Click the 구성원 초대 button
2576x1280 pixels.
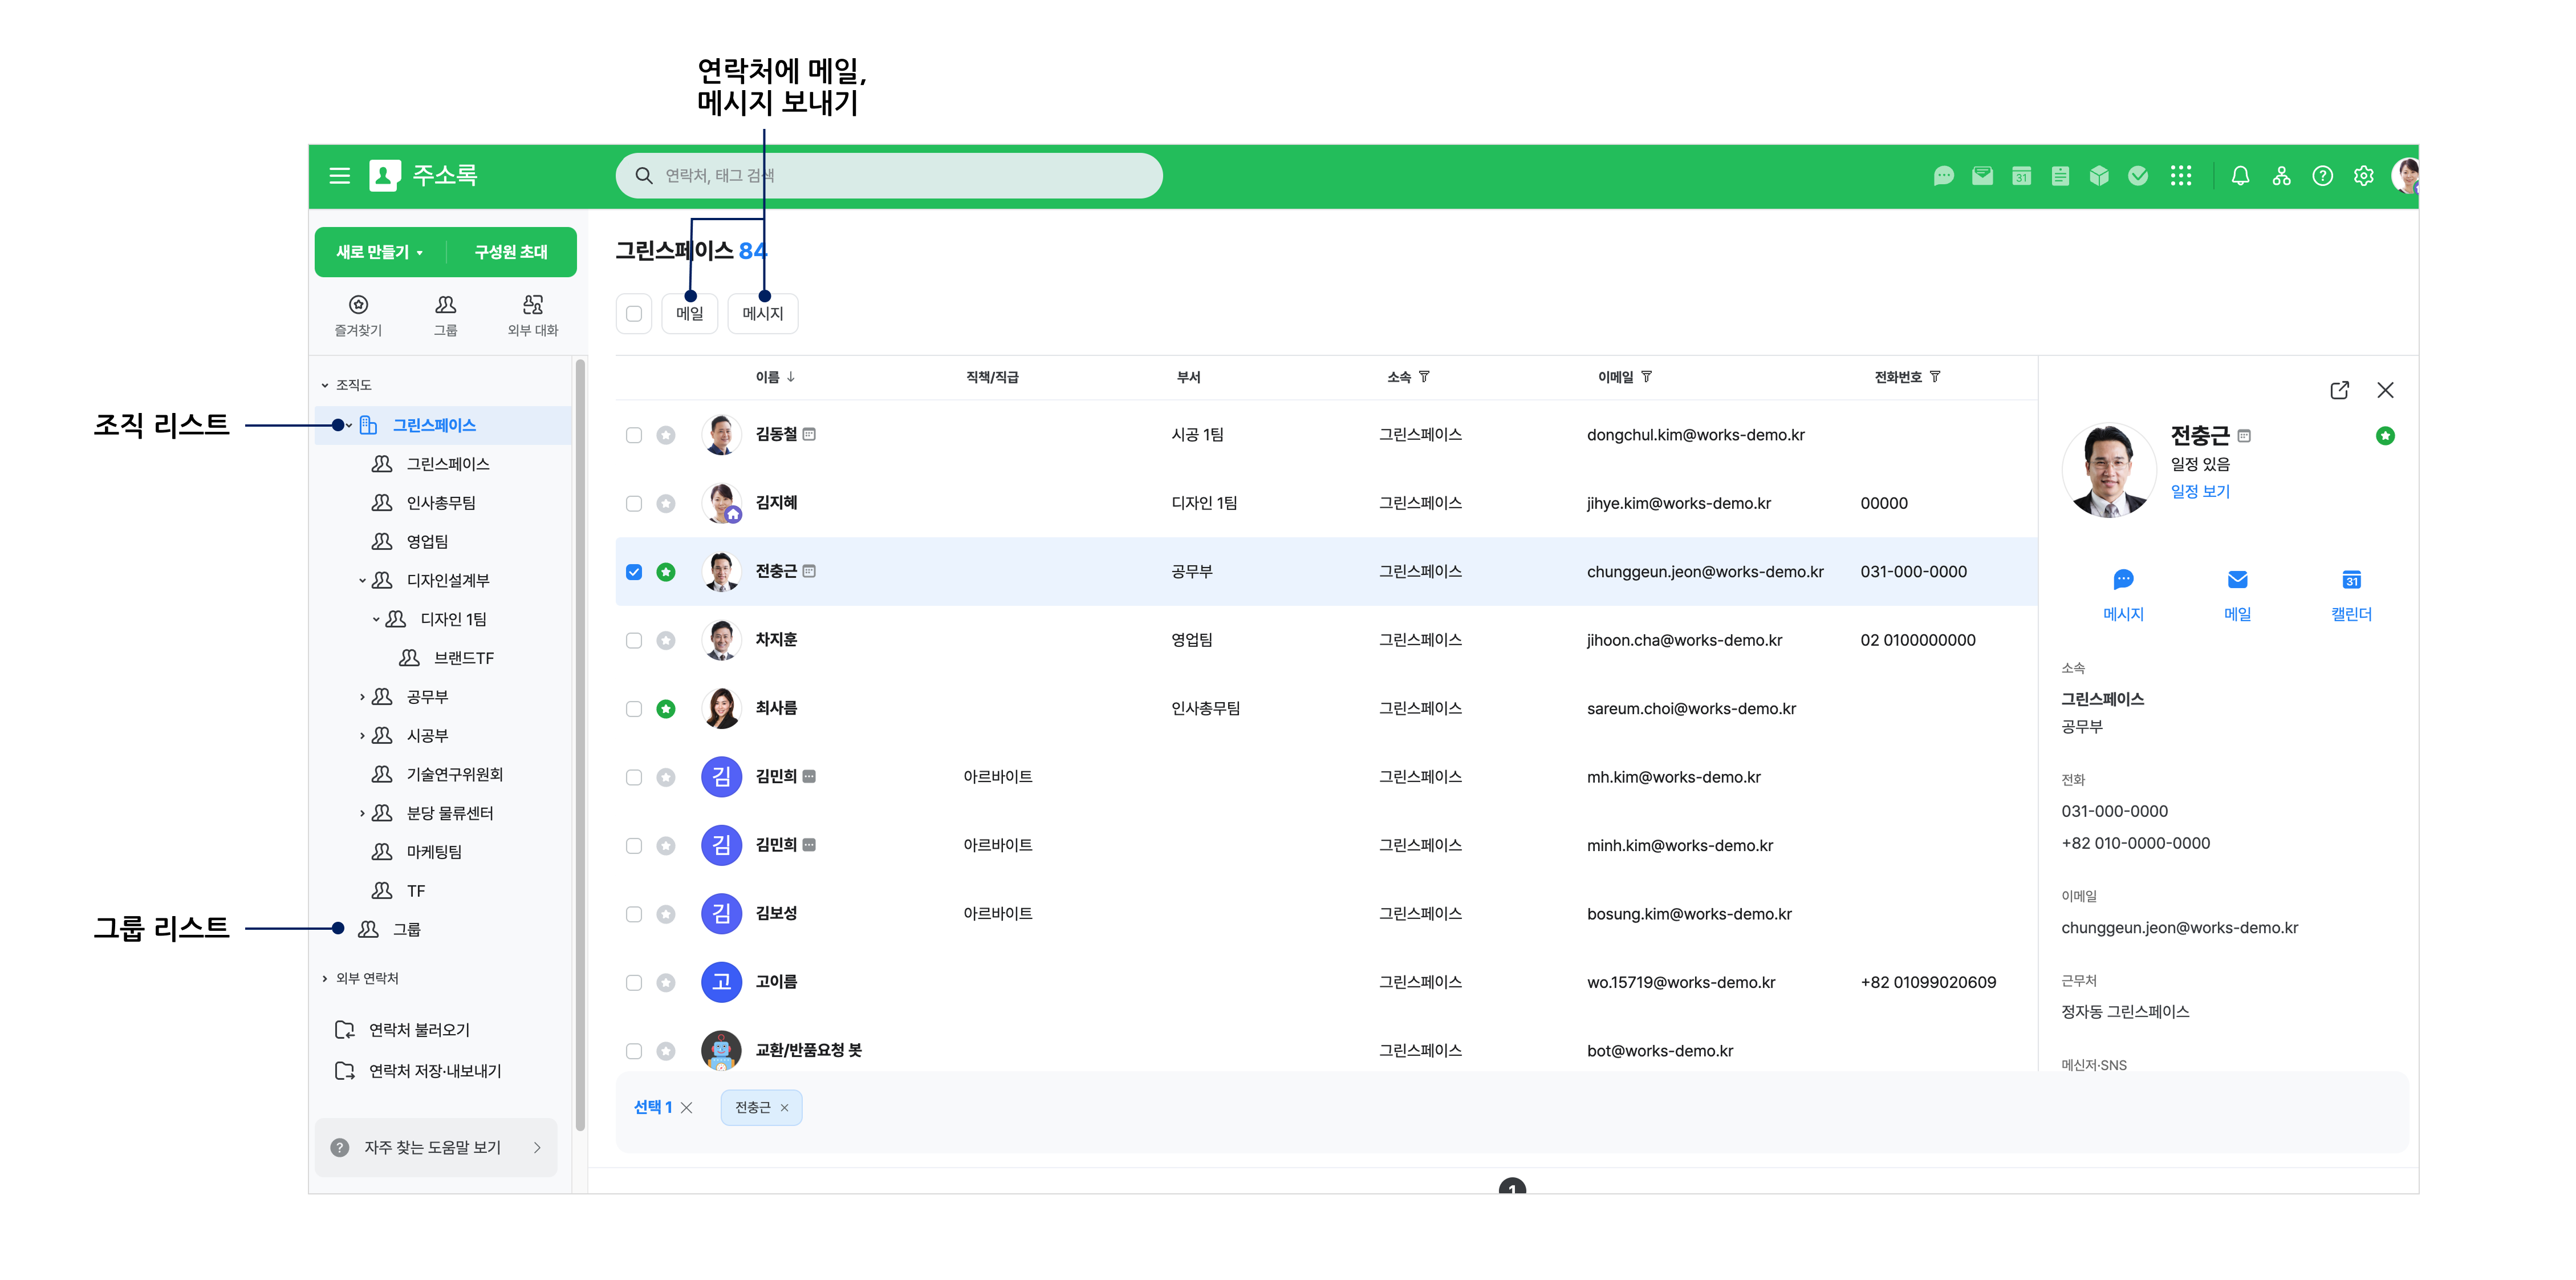point(510,252)
